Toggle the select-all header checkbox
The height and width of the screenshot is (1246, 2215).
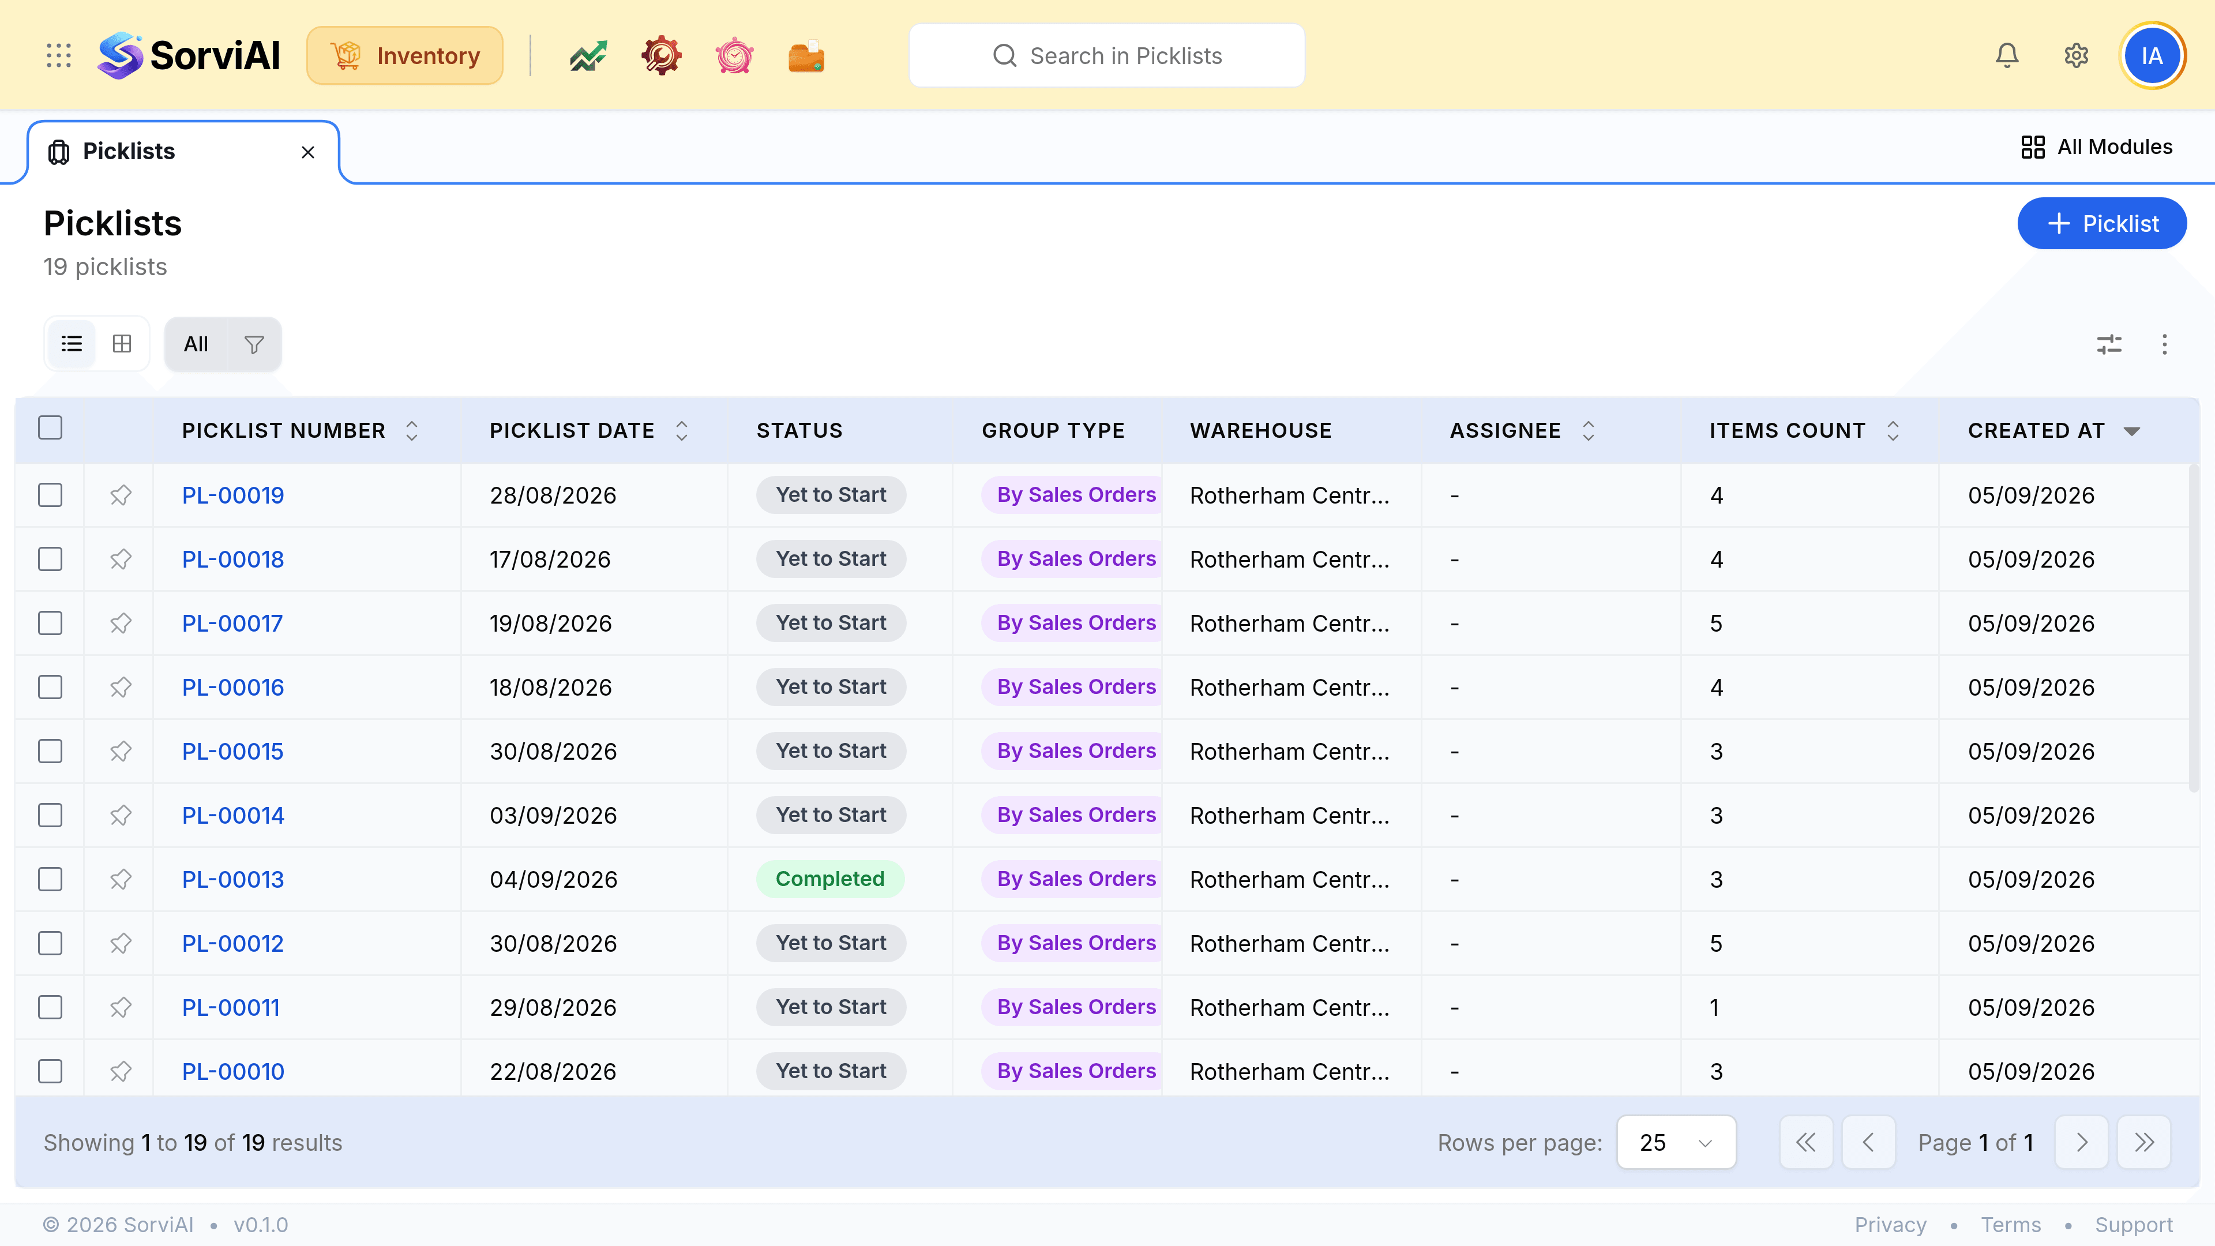(x=50, y=427)
